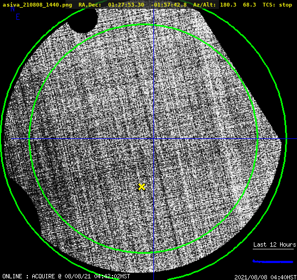
Task: Click the crosshair center intersection
Action: [x=153, y=139]
